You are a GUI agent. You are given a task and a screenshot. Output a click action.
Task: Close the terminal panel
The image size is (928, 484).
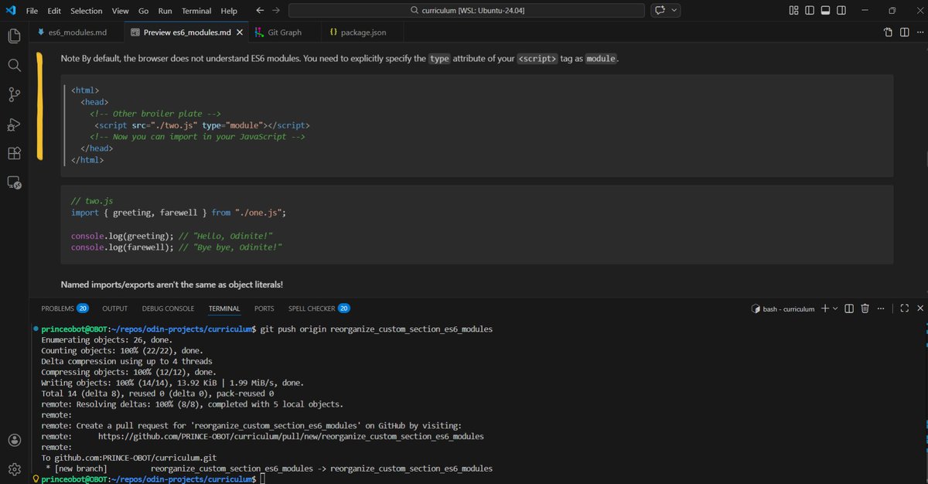pos(919,308)
